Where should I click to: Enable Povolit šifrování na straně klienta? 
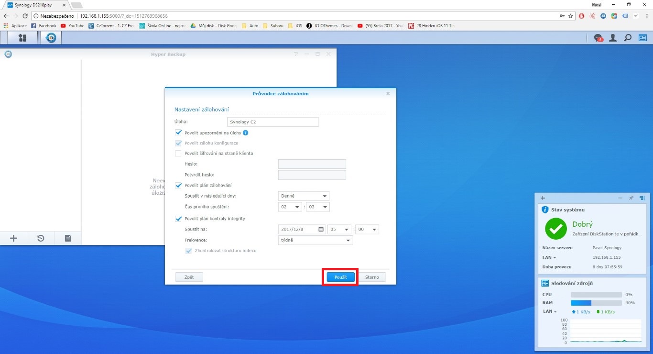[x=178, y=154]
